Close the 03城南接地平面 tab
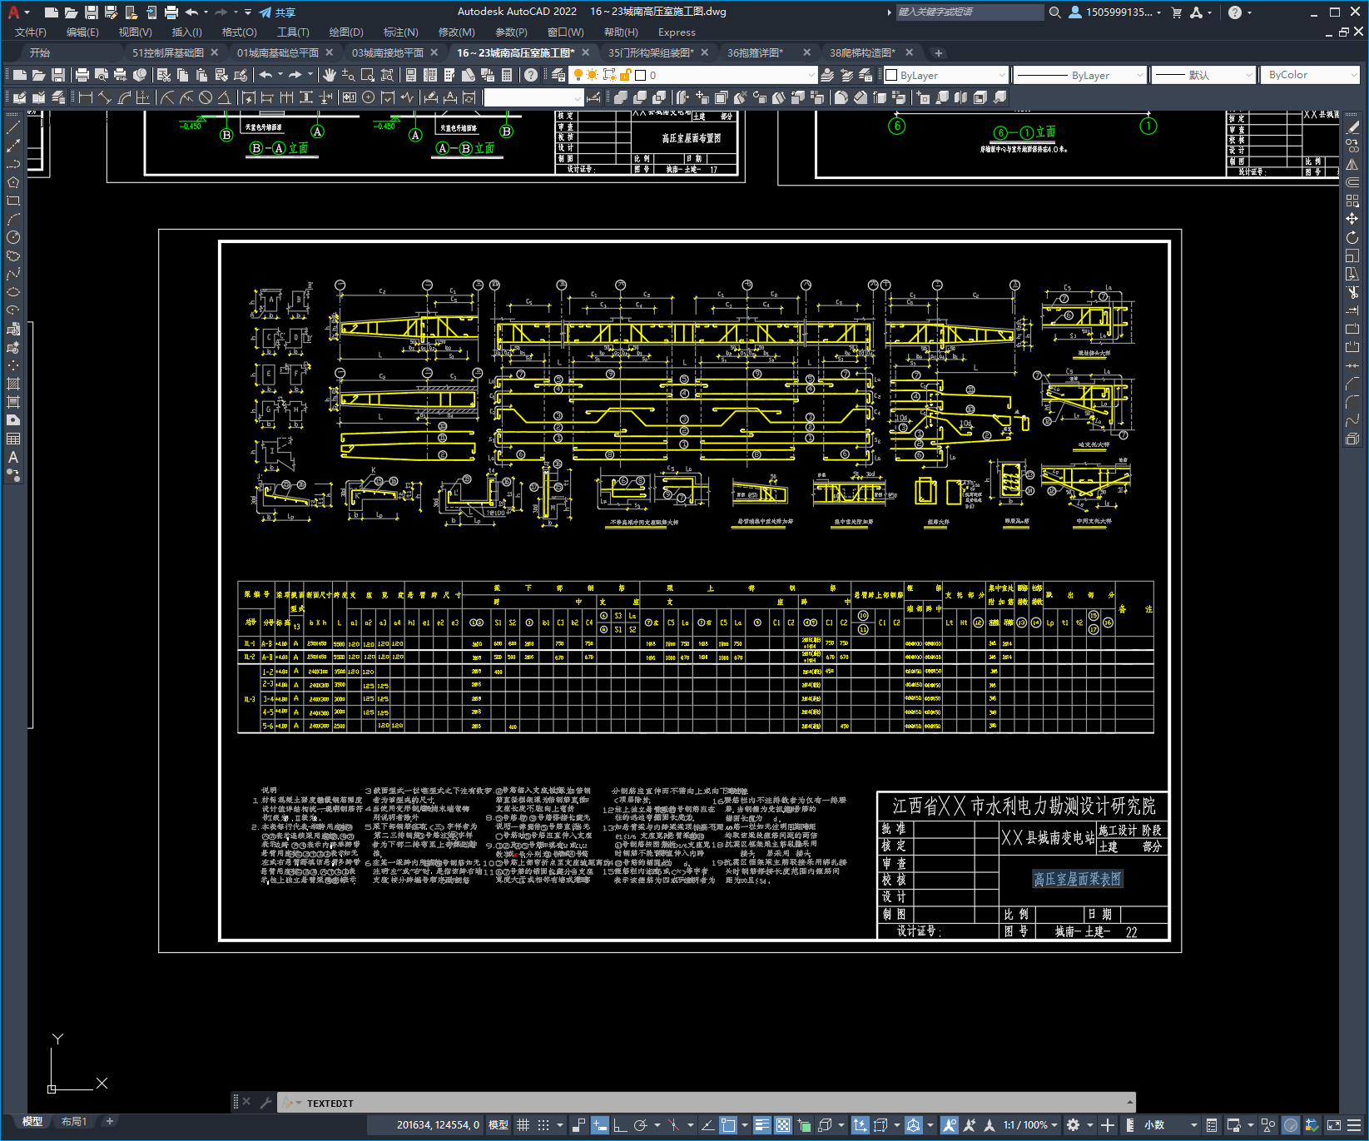 click(434, 52)
